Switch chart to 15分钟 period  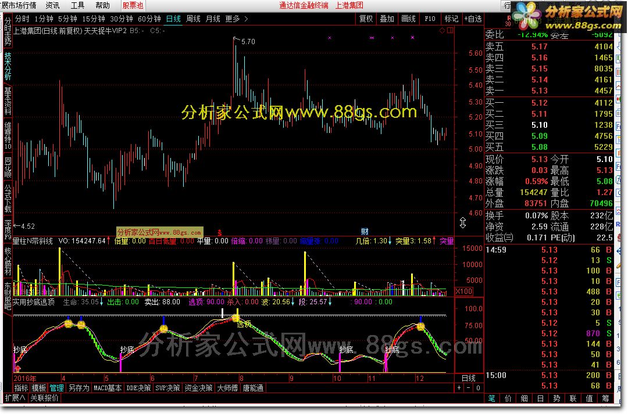click(x=93, y=19)
